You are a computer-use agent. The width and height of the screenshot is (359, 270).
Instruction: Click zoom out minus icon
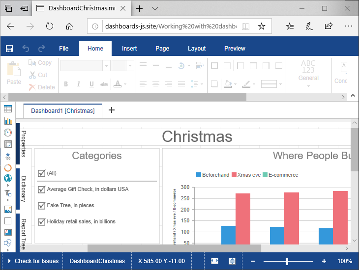pyautogui.click(x=253, y=261)
